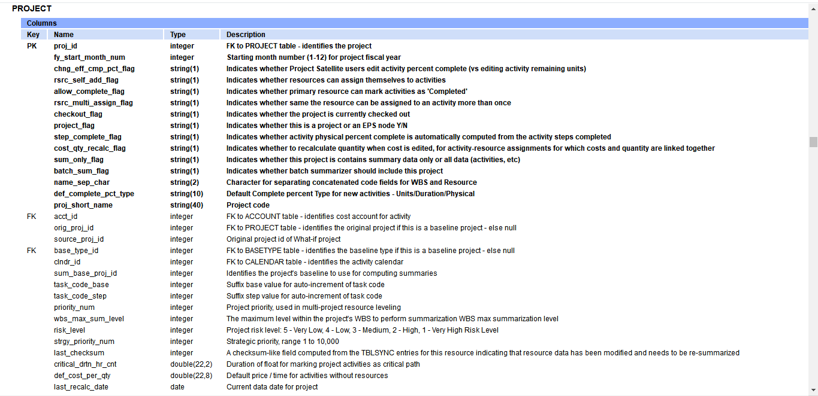Select the last_checksum column name

click(x=79, y=353)
